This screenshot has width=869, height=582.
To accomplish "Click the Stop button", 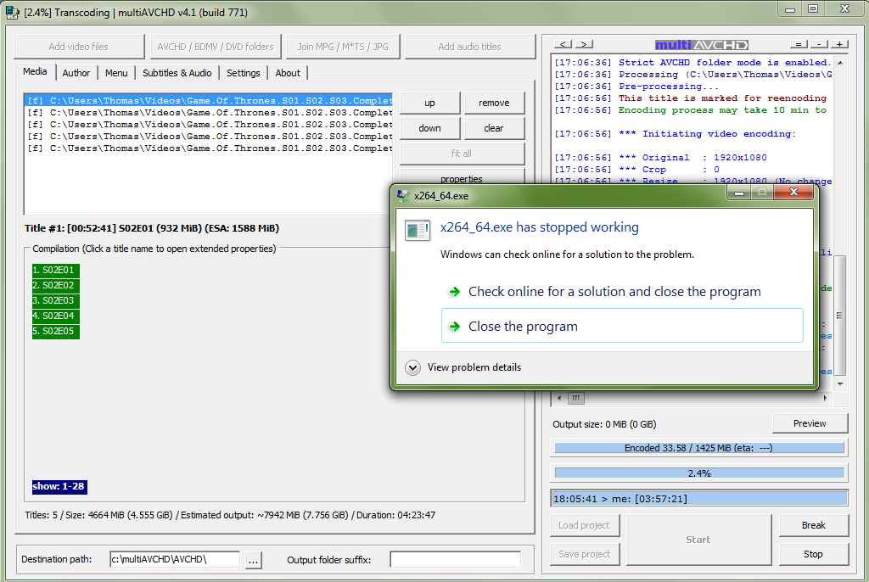I will (814, 554).
